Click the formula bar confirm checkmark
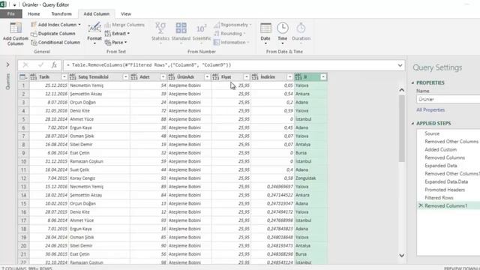This screenshot has width=480, height=270. pos(40,65)
